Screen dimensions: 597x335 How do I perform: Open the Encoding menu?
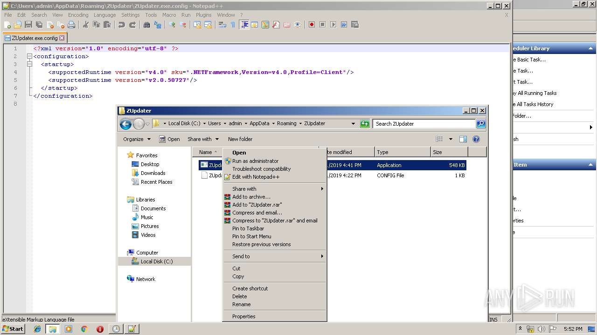pyautogui.click(x=78, y=15)
